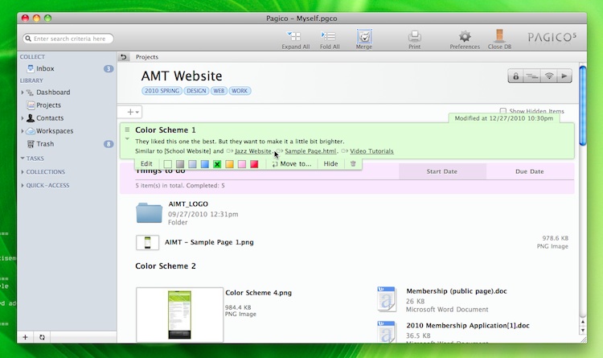Image resolution: width=603 pixels, height=358 pixels.
Task: Click the trash icon in edit bar
Action: point(353,164)
